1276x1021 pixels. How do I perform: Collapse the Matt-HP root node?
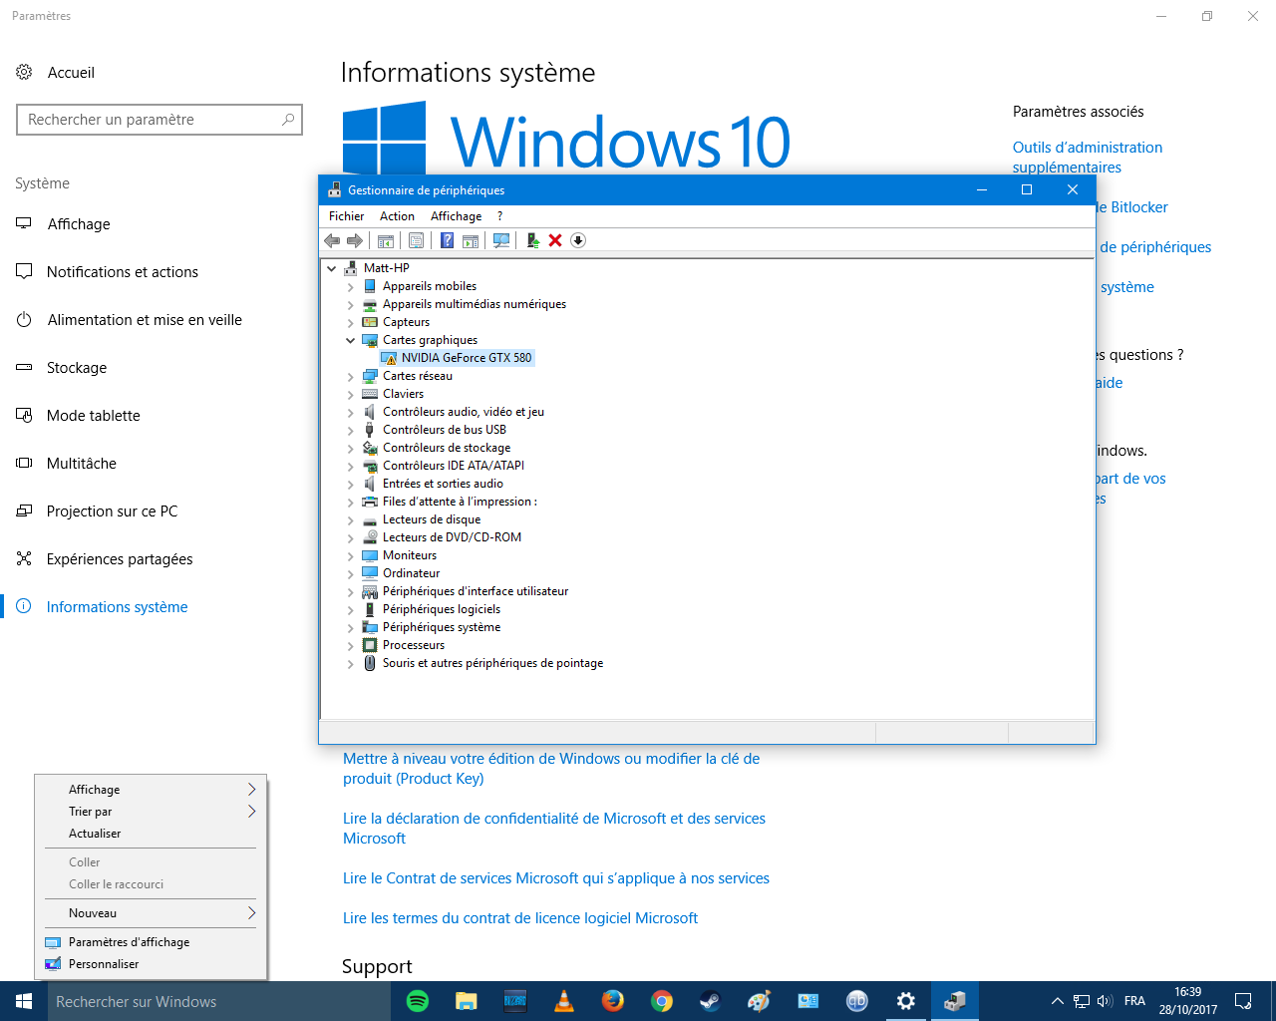332,268
